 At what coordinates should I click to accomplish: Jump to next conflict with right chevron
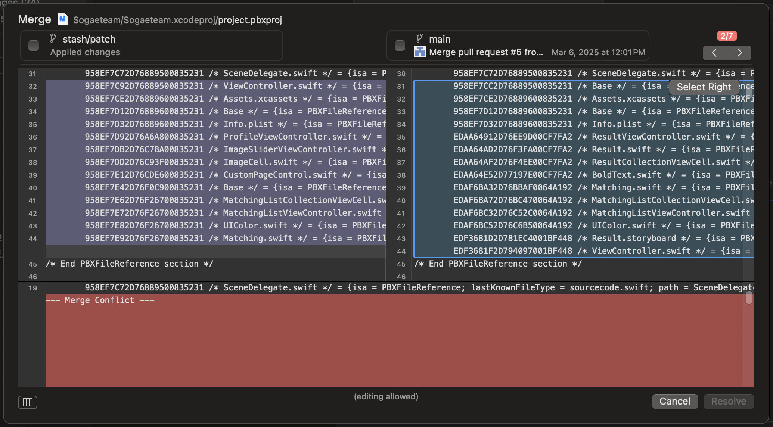739,53
